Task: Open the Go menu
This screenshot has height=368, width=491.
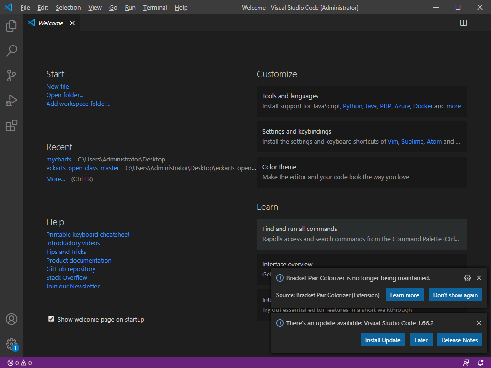Action: click(113, 8)
